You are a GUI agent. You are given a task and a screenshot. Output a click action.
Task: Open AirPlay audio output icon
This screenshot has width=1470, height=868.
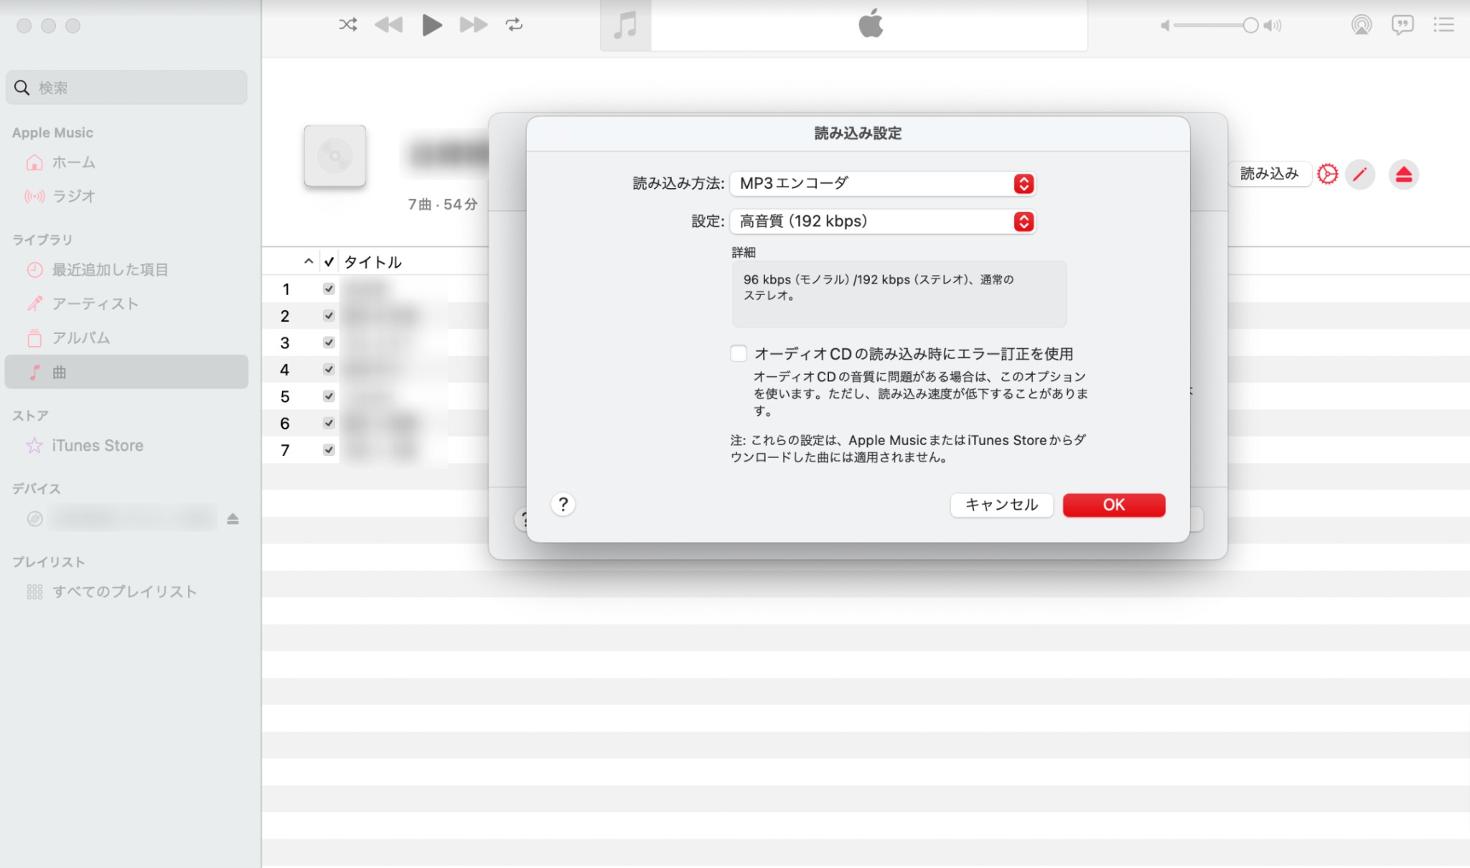pos(1361,25)
